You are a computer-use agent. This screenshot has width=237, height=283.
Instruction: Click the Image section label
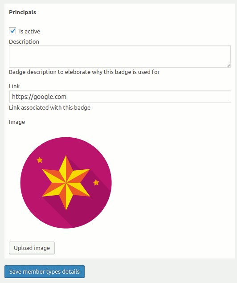point(17,122)
